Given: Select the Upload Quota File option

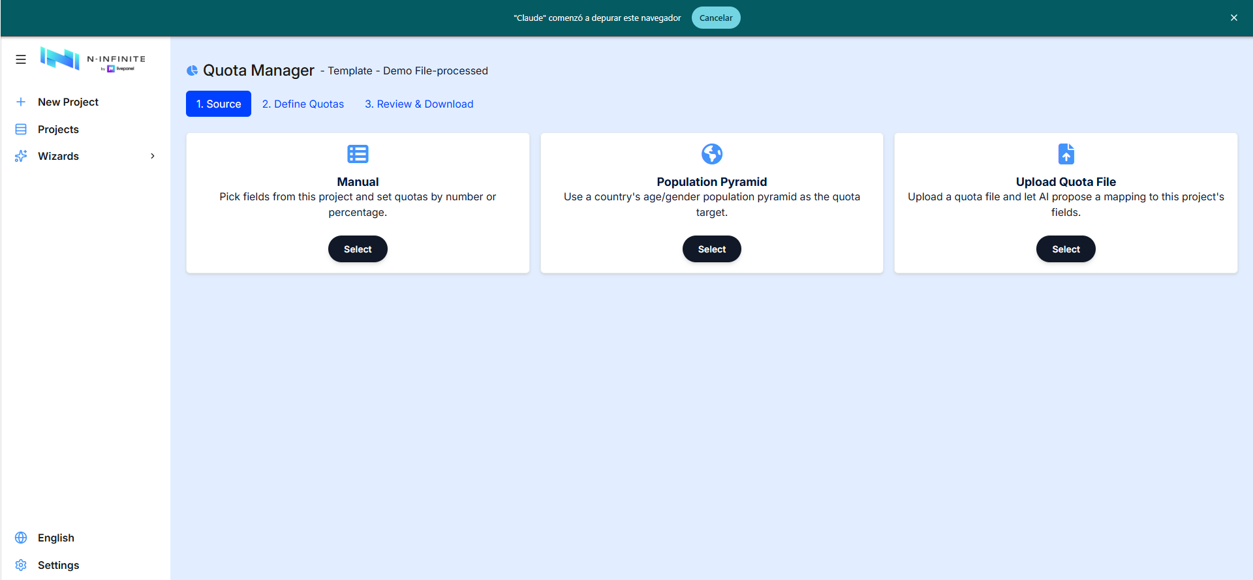Looking at the screenshot, I should click(x=1066, y=249).
